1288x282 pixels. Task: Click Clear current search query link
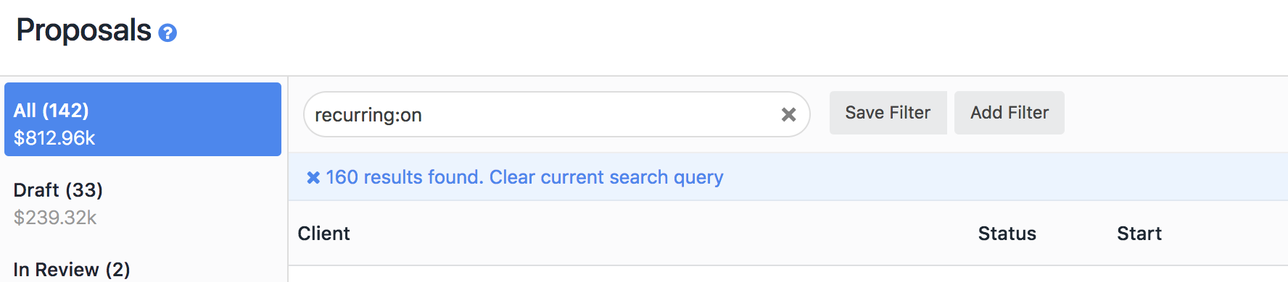606,177
